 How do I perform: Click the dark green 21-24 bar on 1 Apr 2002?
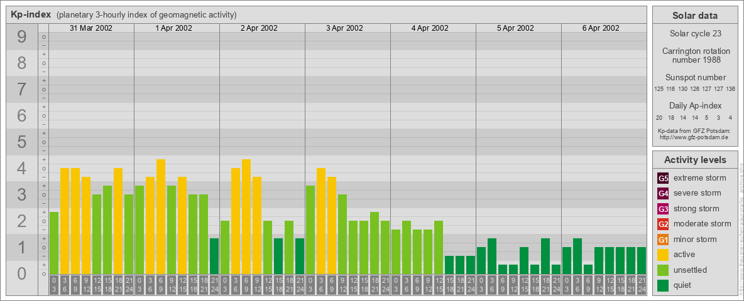[x=214, y=256]
